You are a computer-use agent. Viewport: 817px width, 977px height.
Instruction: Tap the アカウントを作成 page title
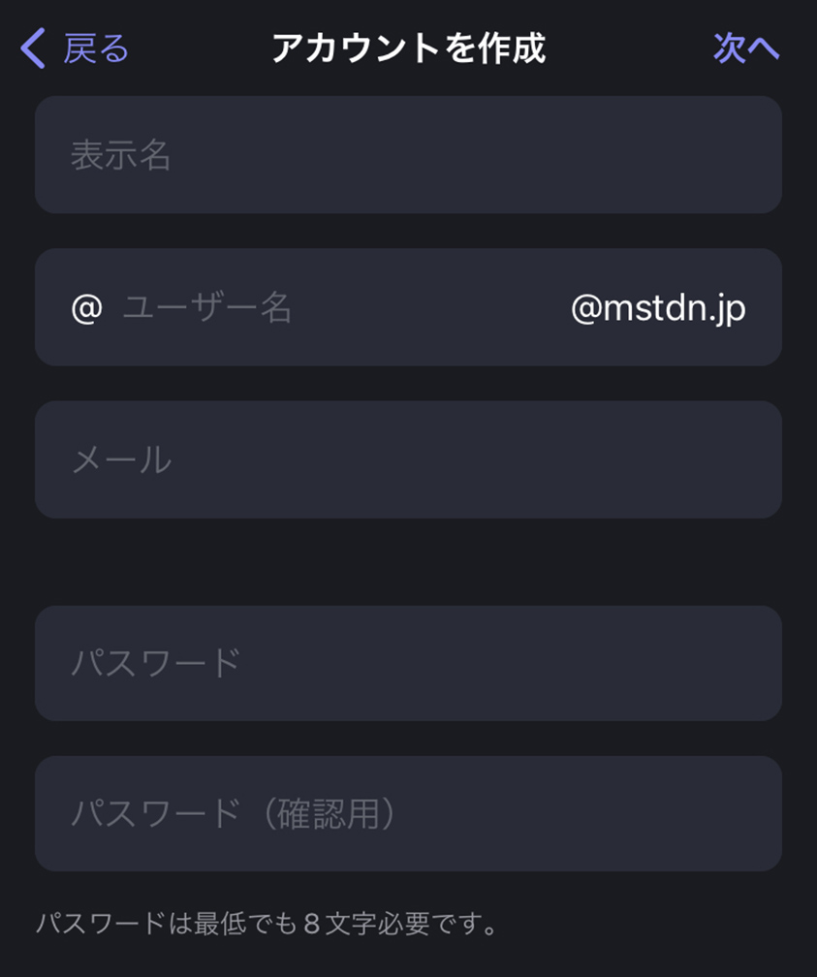click(409, 48)
